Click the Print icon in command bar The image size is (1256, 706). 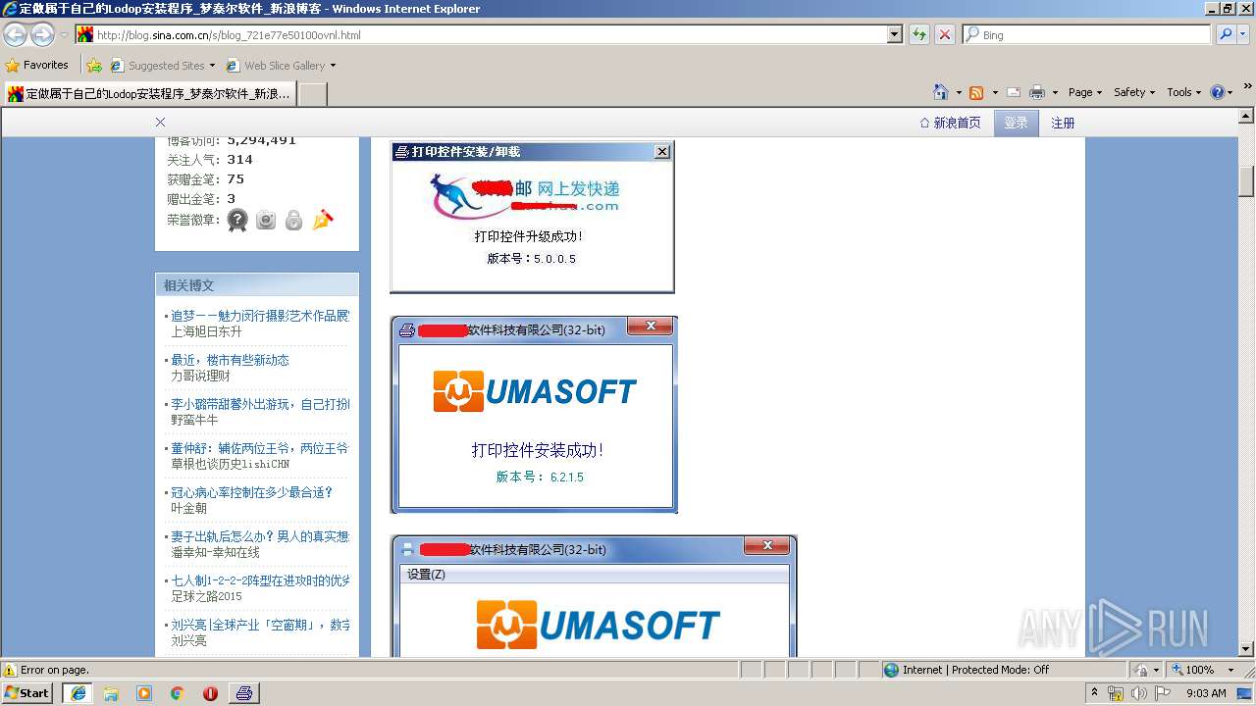pyautogui.click(x=1037, y=92)
